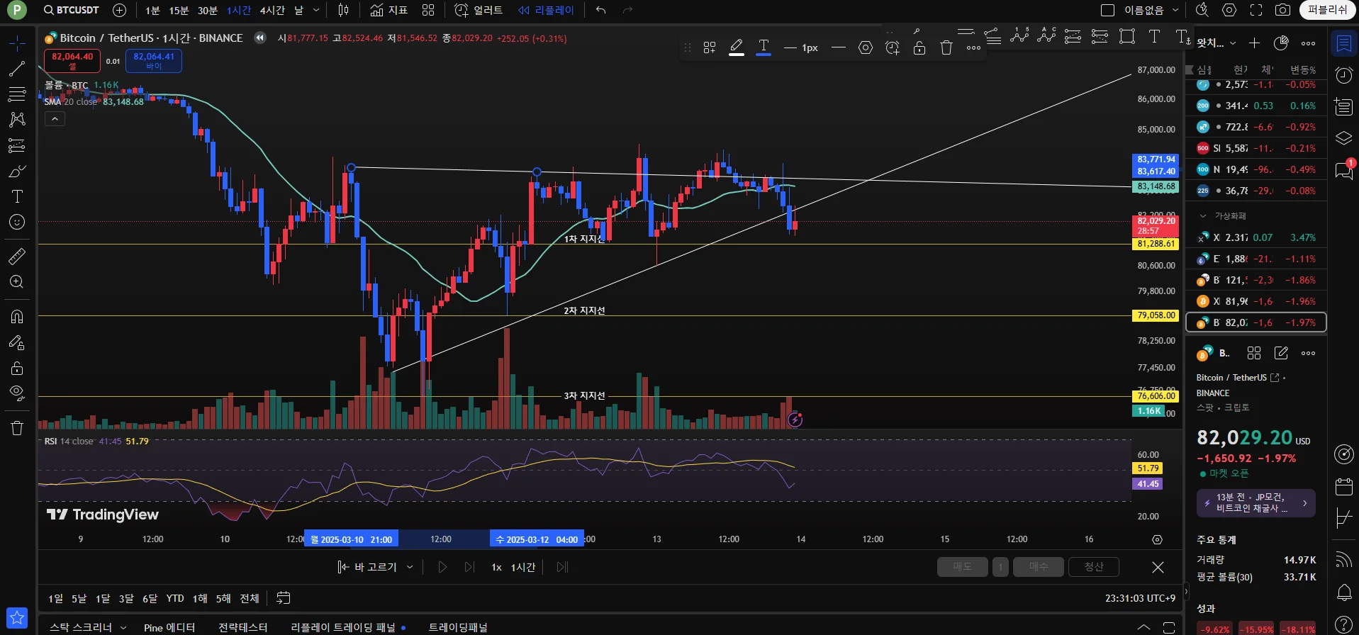The height and width of the screenshot is (635, 1359).
Task: Add symbol to the watchlist
Action: 1254,43
